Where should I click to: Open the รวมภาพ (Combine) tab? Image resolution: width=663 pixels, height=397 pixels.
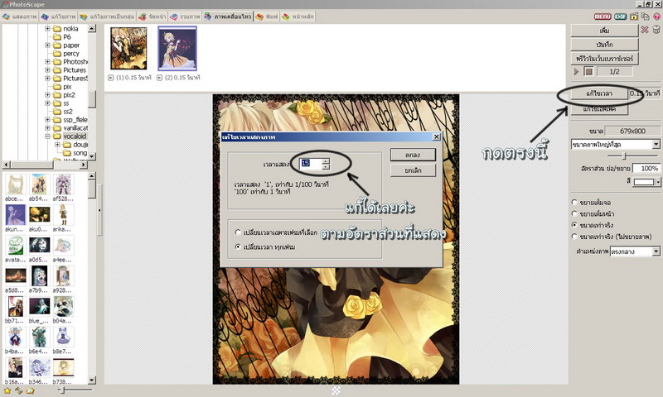point(185,17)
